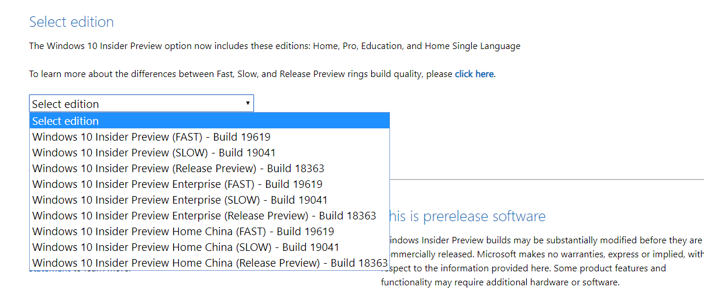Select Insider Preview Enterprise (FAST) Build 19619
This screenshot has height=304, width=704.
click(177, 184)
